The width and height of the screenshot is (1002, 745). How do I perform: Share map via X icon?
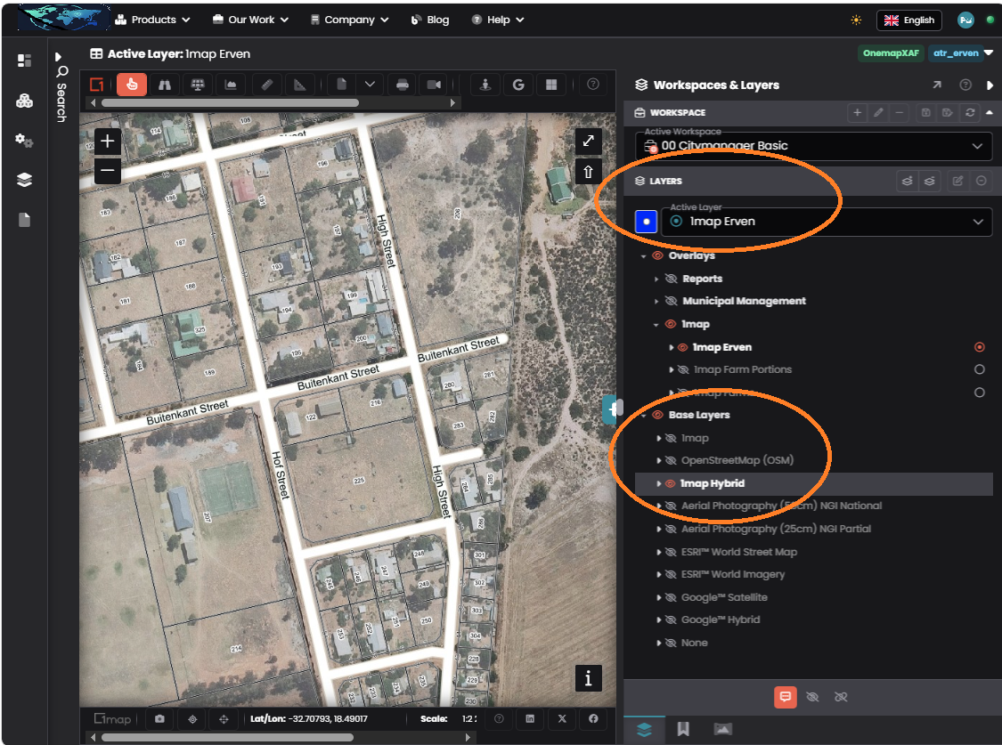click(562, 719)
